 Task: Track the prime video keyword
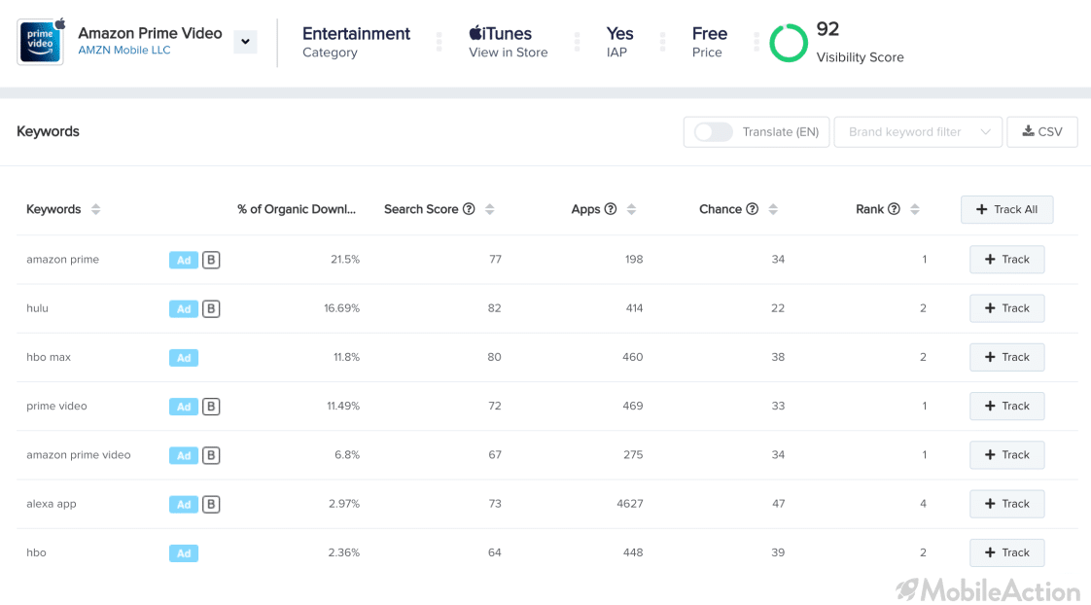1006,406
